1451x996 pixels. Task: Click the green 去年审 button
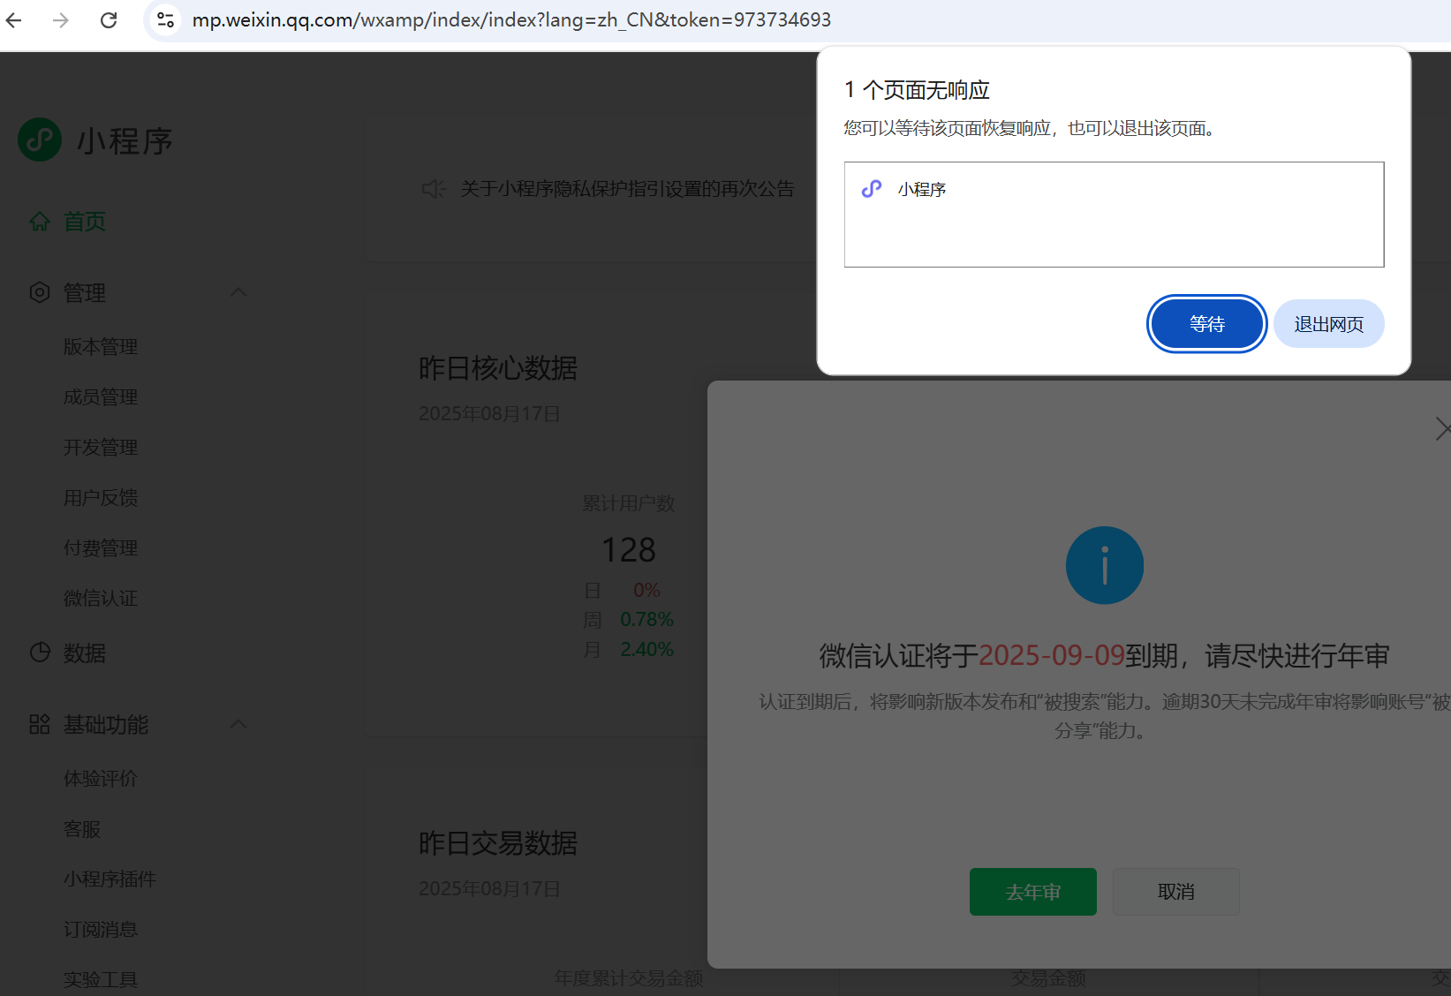tap(1033, 892)
